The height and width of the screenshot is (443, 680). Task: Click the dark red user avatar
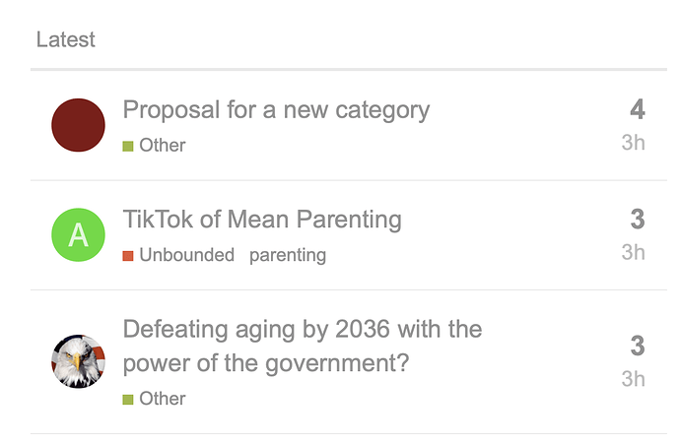(x=78, y=125)
